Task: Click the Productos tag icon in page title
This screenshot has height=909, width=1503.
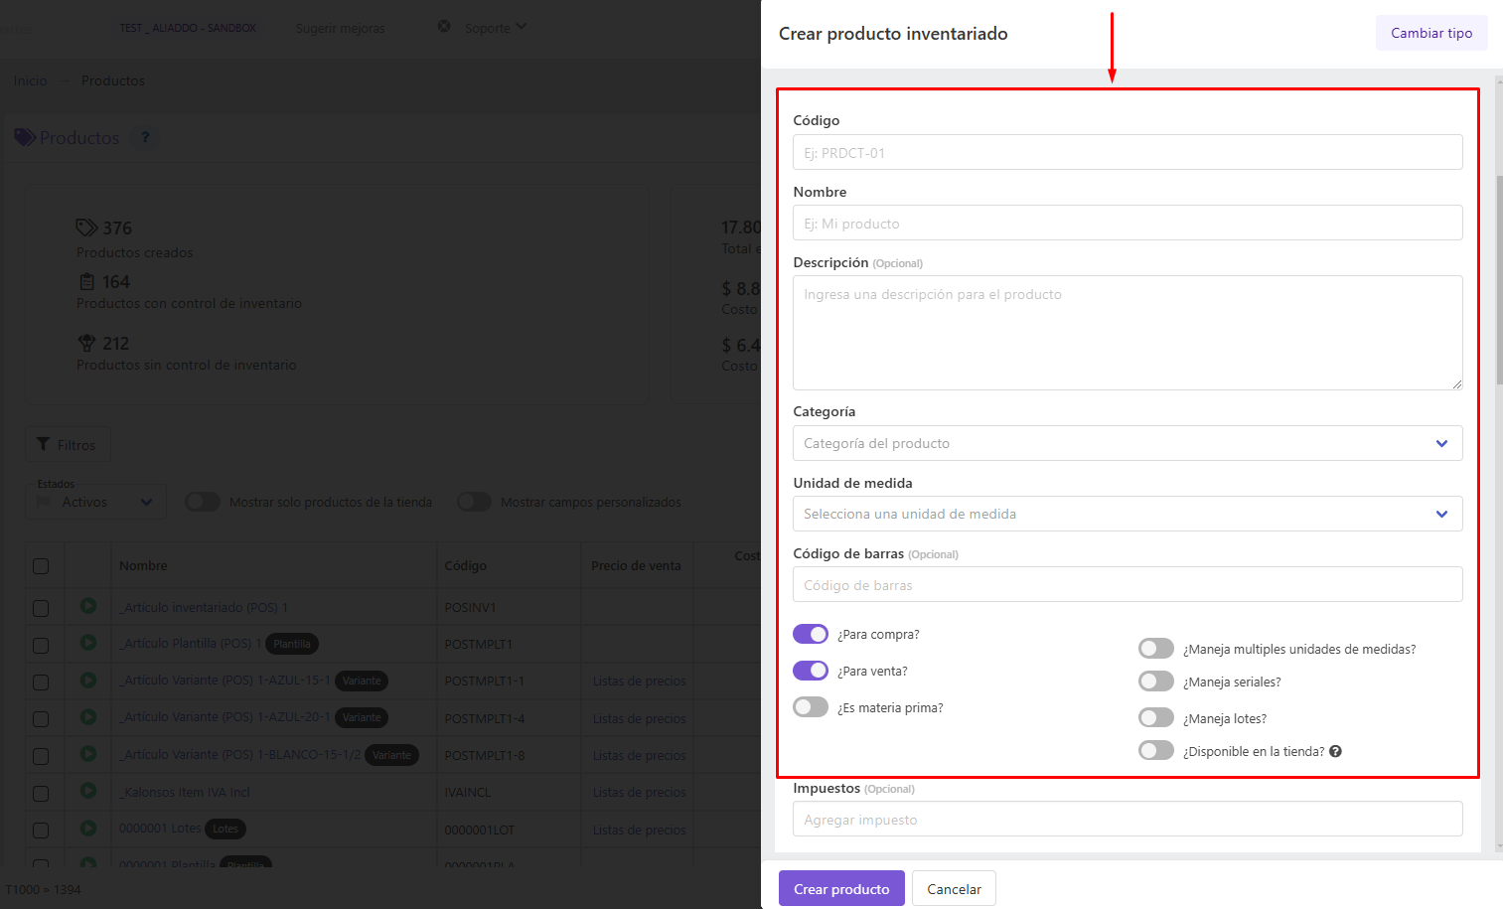Action: pyautogui.click(x=25, y=137)
